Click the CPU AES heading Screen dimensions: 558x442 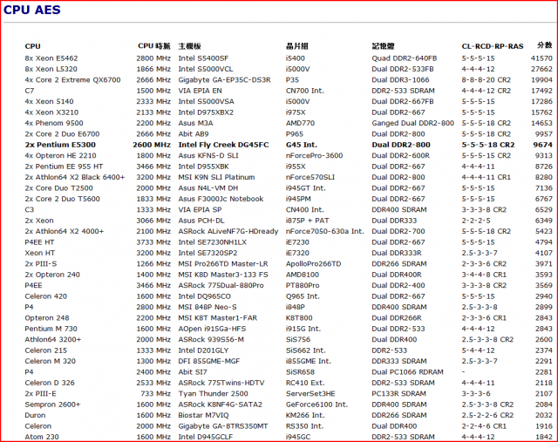tap(32, 10)
